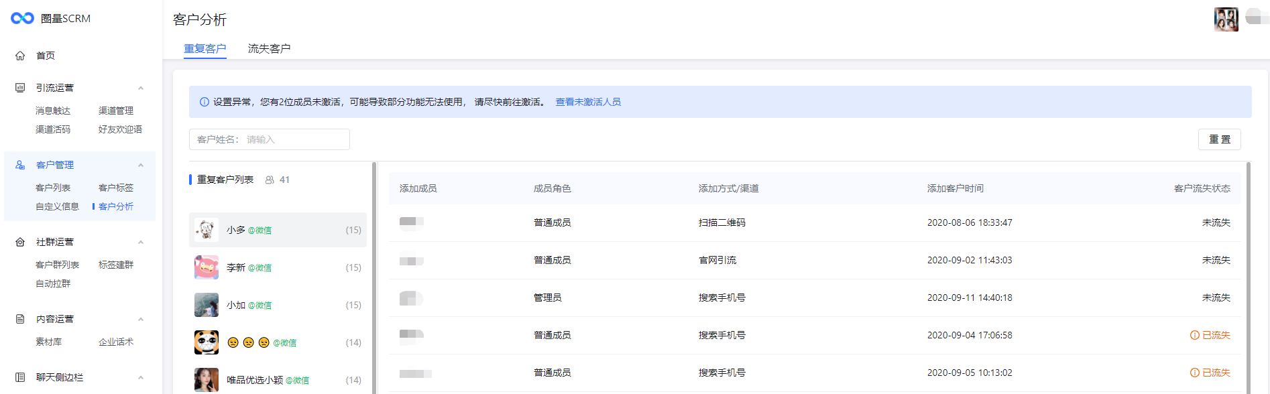Open 渠道活码 in the sidebar

pos(53,129)
